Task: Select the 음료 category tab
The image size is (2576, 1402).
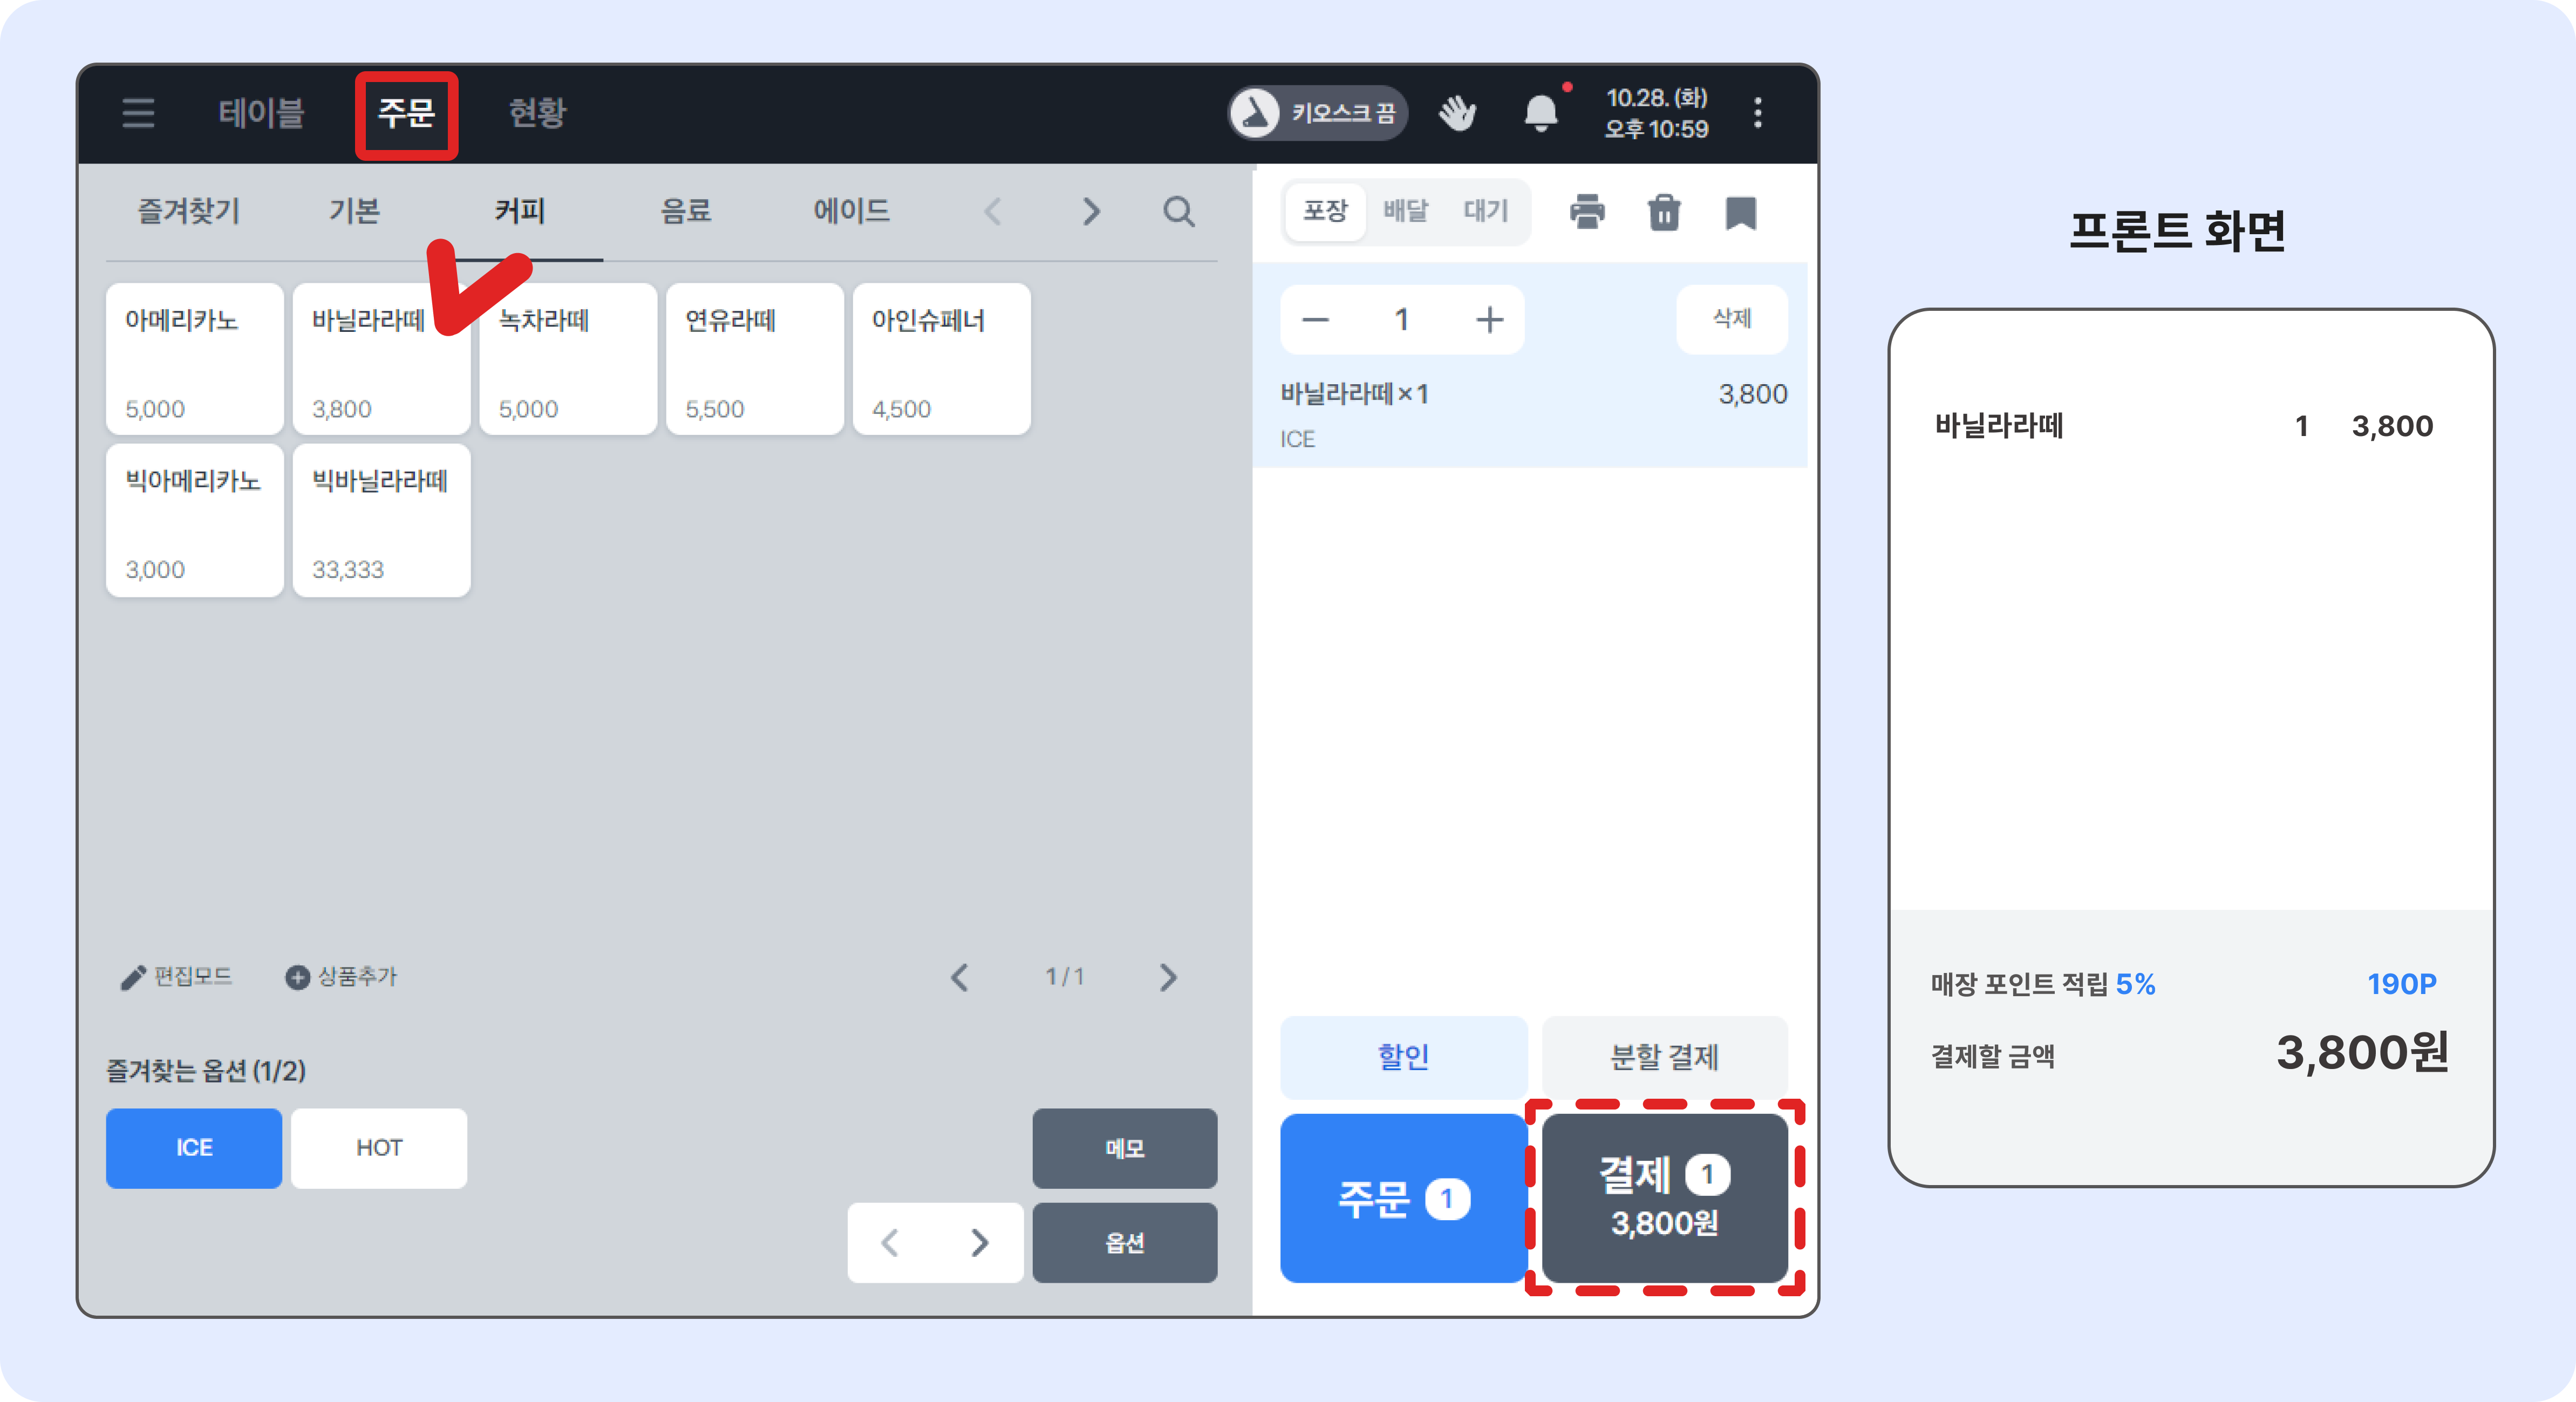Action: point(686,211)
